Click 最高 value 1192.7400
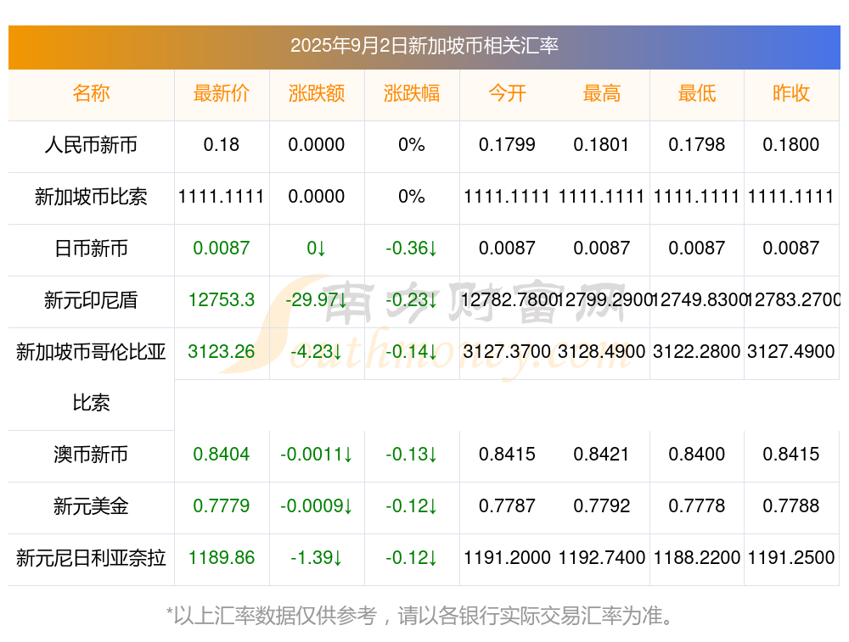Screen dimensions: 849x642 coord(602,558)
